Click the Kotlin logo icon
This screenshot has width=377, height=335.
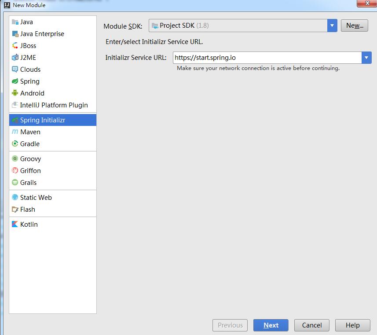tap(15, 224)
